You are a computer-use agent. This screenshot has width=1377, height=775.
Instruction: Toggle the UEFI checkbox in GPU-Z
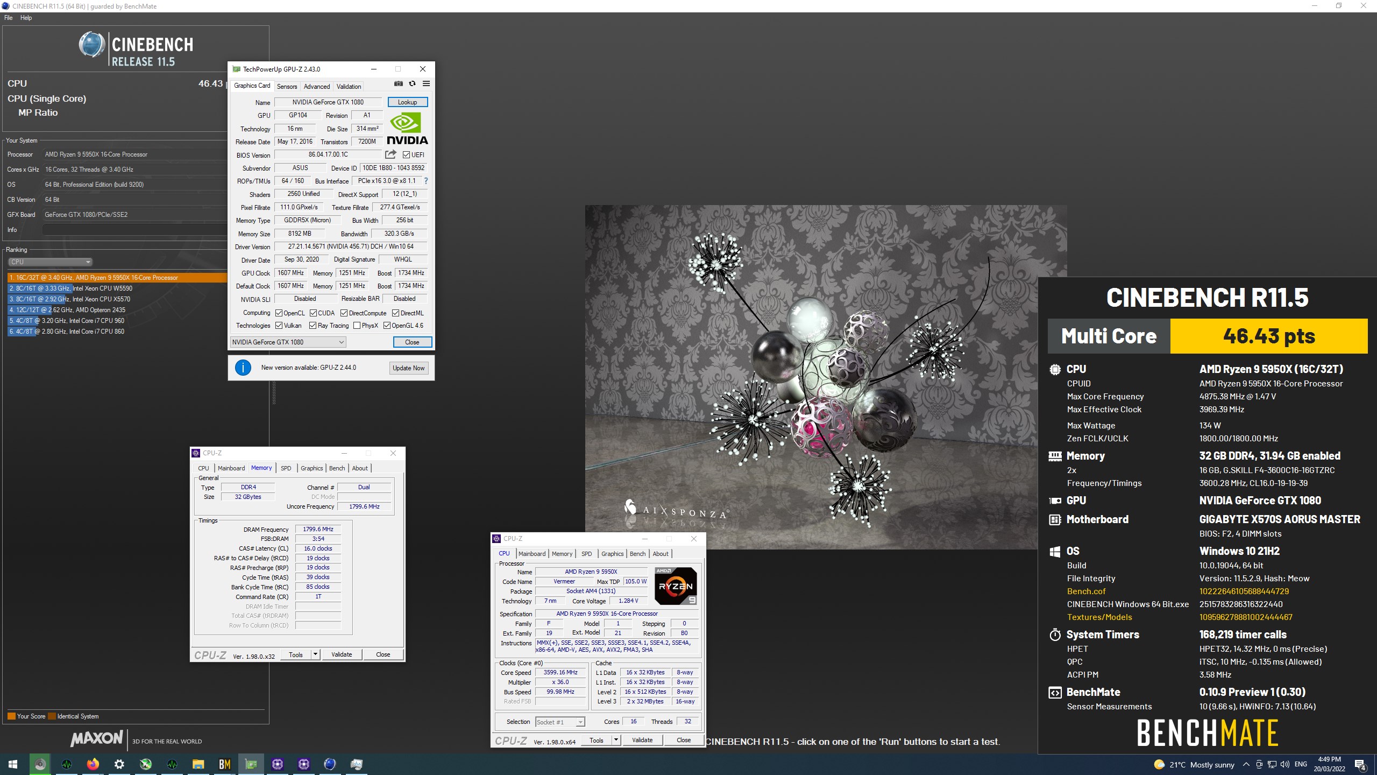(x=407, y=155)
